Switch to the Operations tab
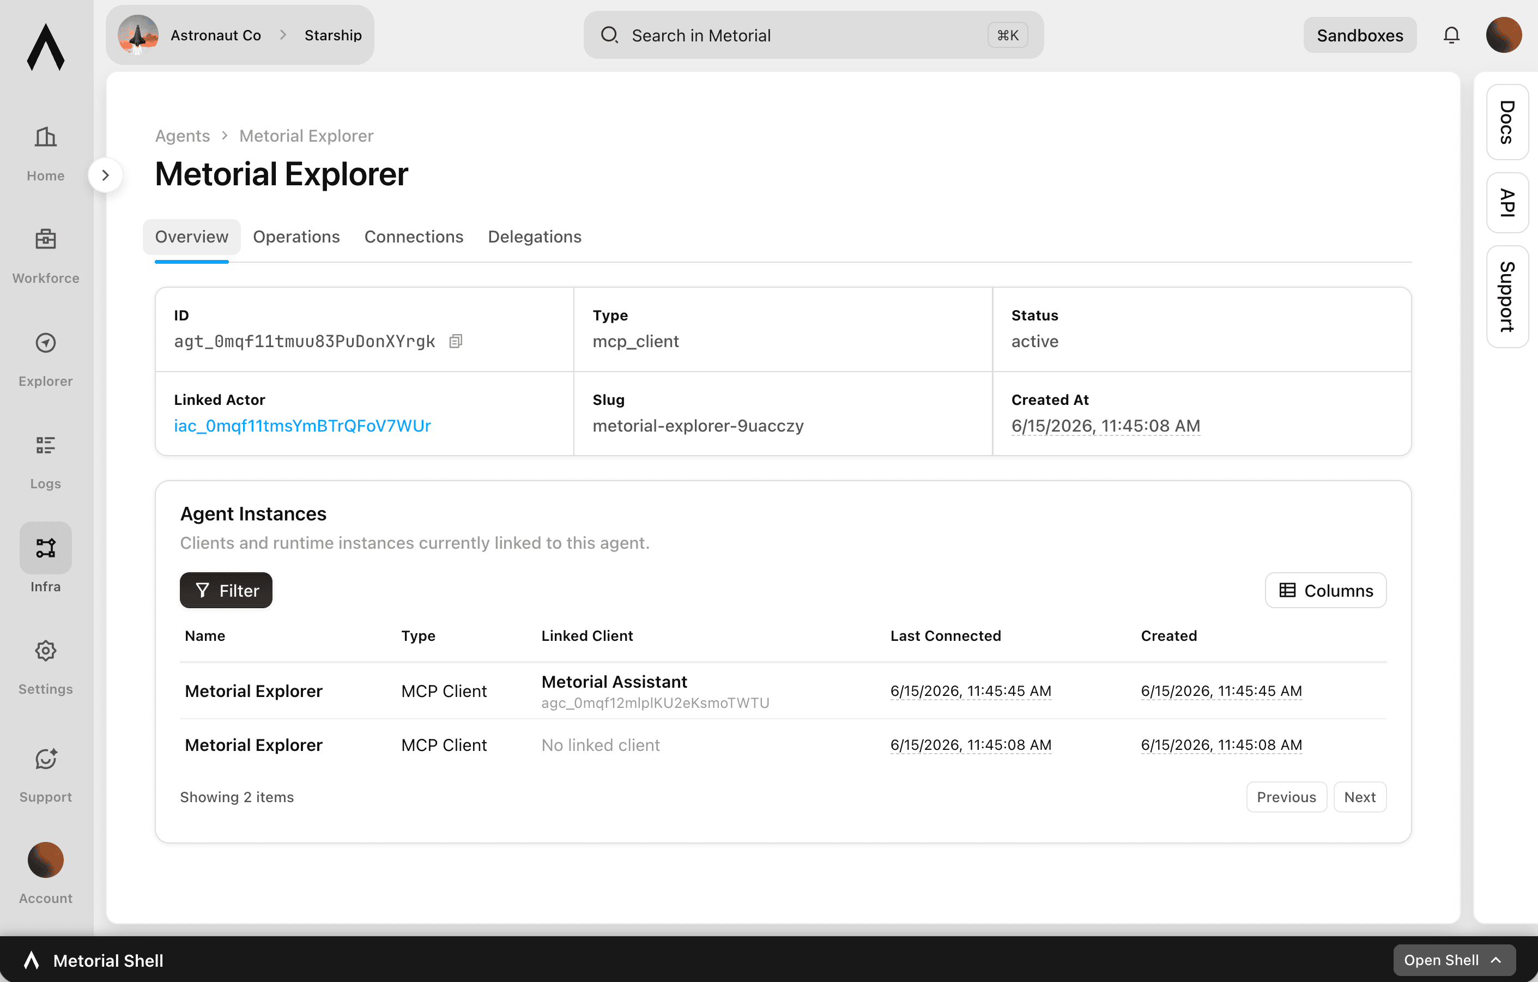The height and width of the screenshot is (982, 1538). (x=296, y=237)
